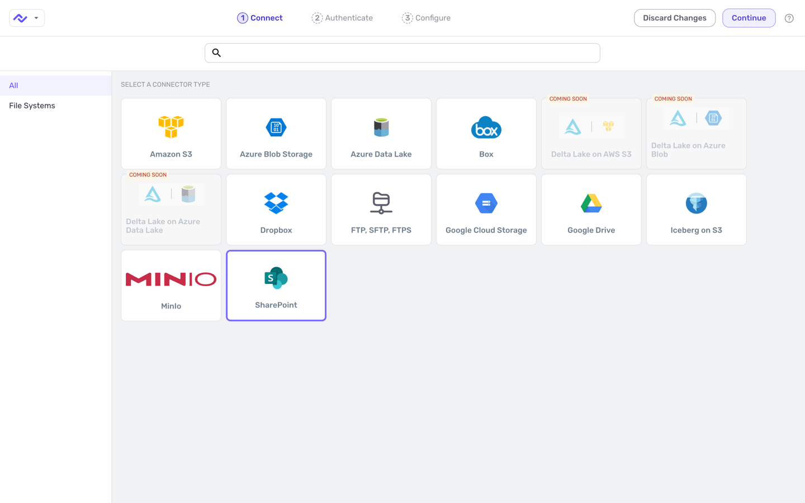The width and height of the screenshot is (805, 503).
Task: Open the help question mark icon
Action: click(x=789, y=18)
